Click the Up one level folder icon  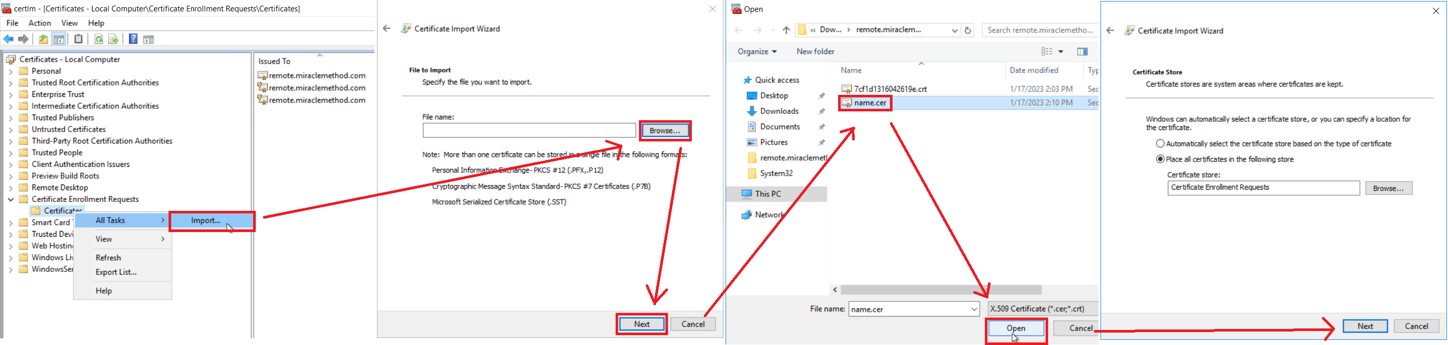(x=43, y=39)
